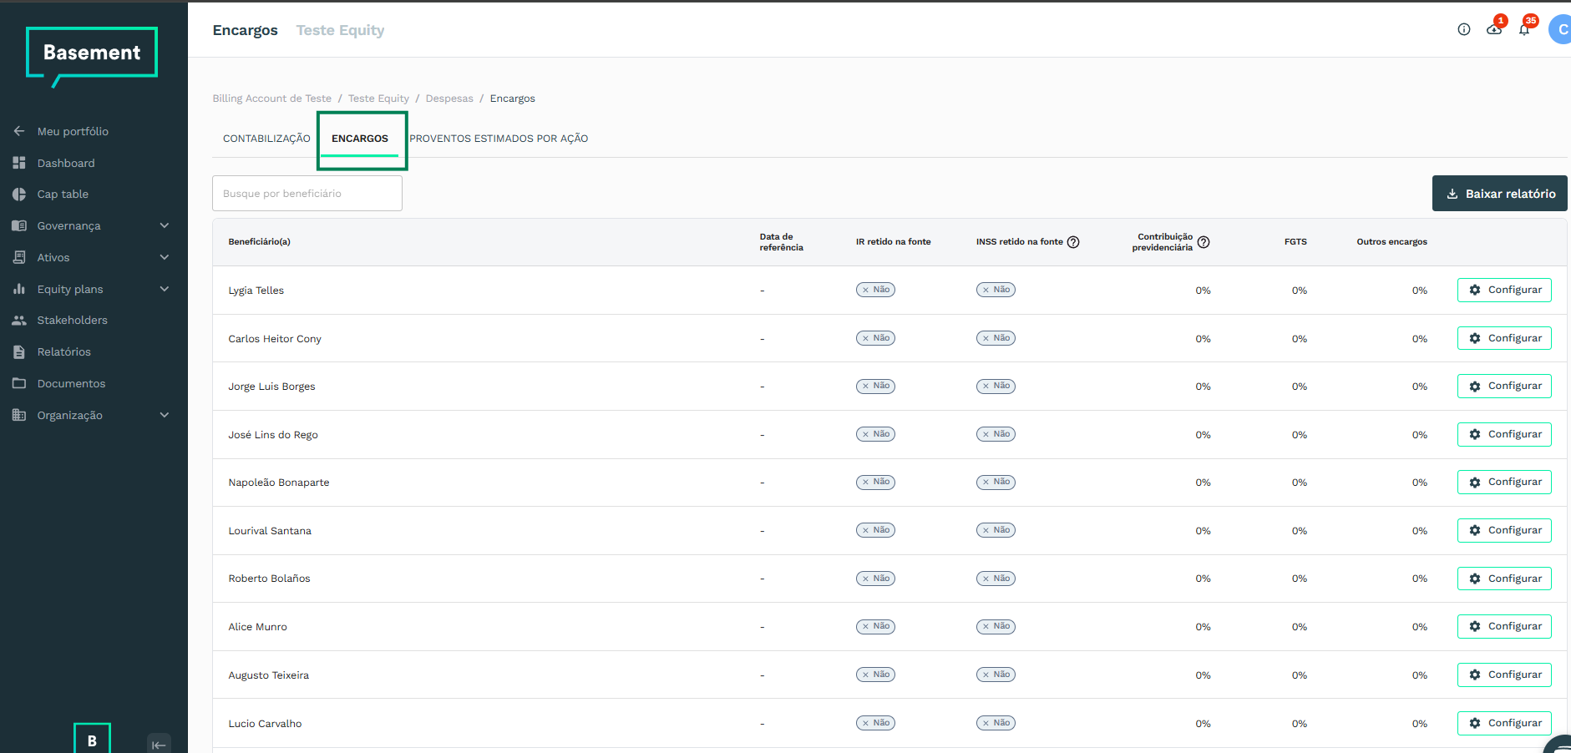Viewport: 1571px width, 753px height.
Task: Click Jorge Luis Borges INSS Não chip
Action: coord(996,386)
